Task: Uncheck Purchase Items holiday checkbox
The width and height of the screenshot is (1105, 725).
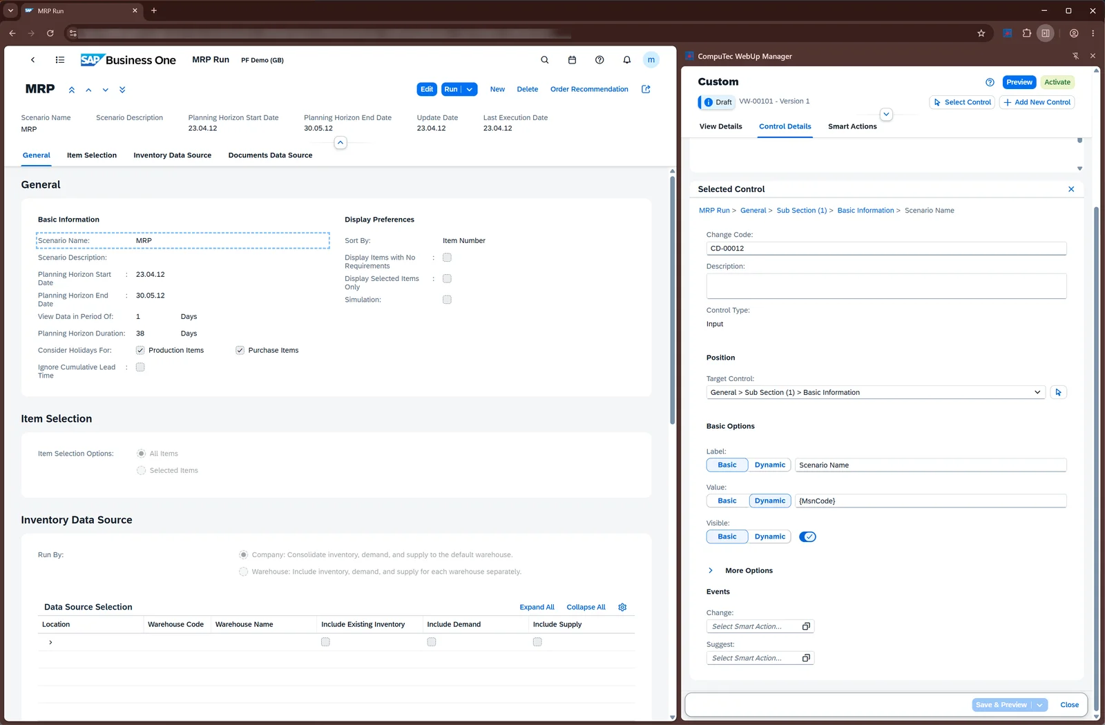Action: point(240,350)
